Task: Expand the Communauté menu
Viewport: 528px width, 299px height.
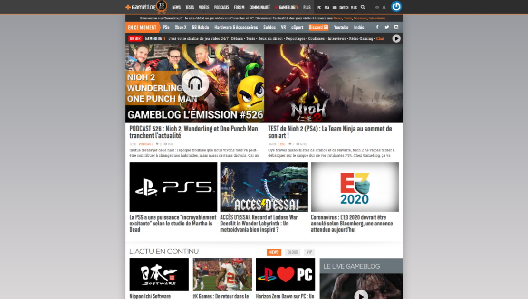Action: click(x=259, y=7)
